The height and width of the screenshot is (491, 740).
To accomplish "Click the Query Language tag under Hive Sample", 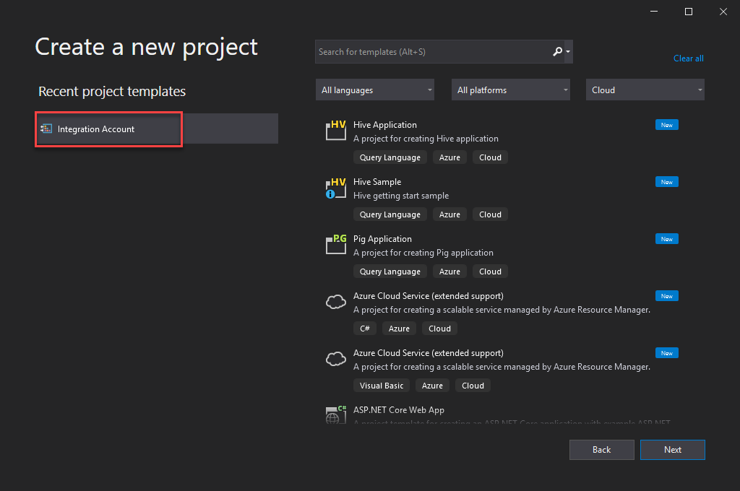I will point(390,214).
